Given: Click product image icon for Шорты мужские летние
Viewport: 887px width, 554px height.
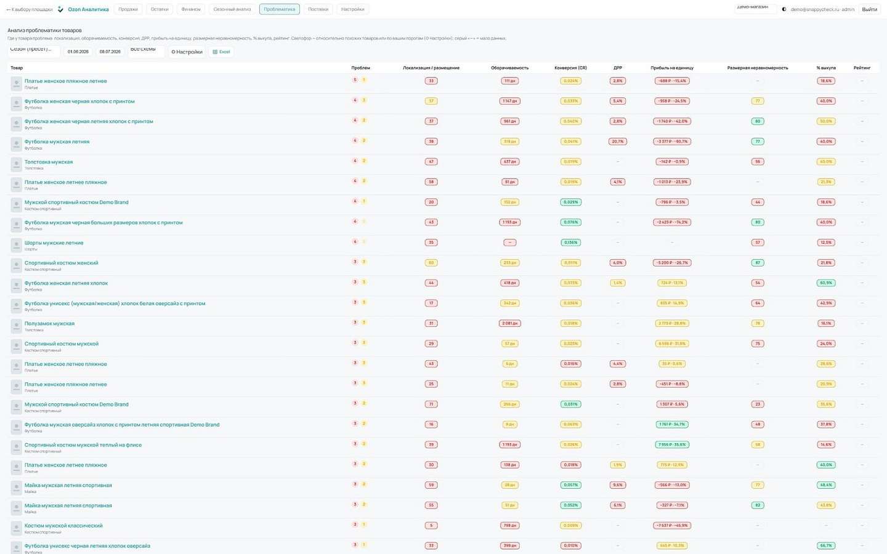Looking at the screenshot, I should click(x=17, y=246).
